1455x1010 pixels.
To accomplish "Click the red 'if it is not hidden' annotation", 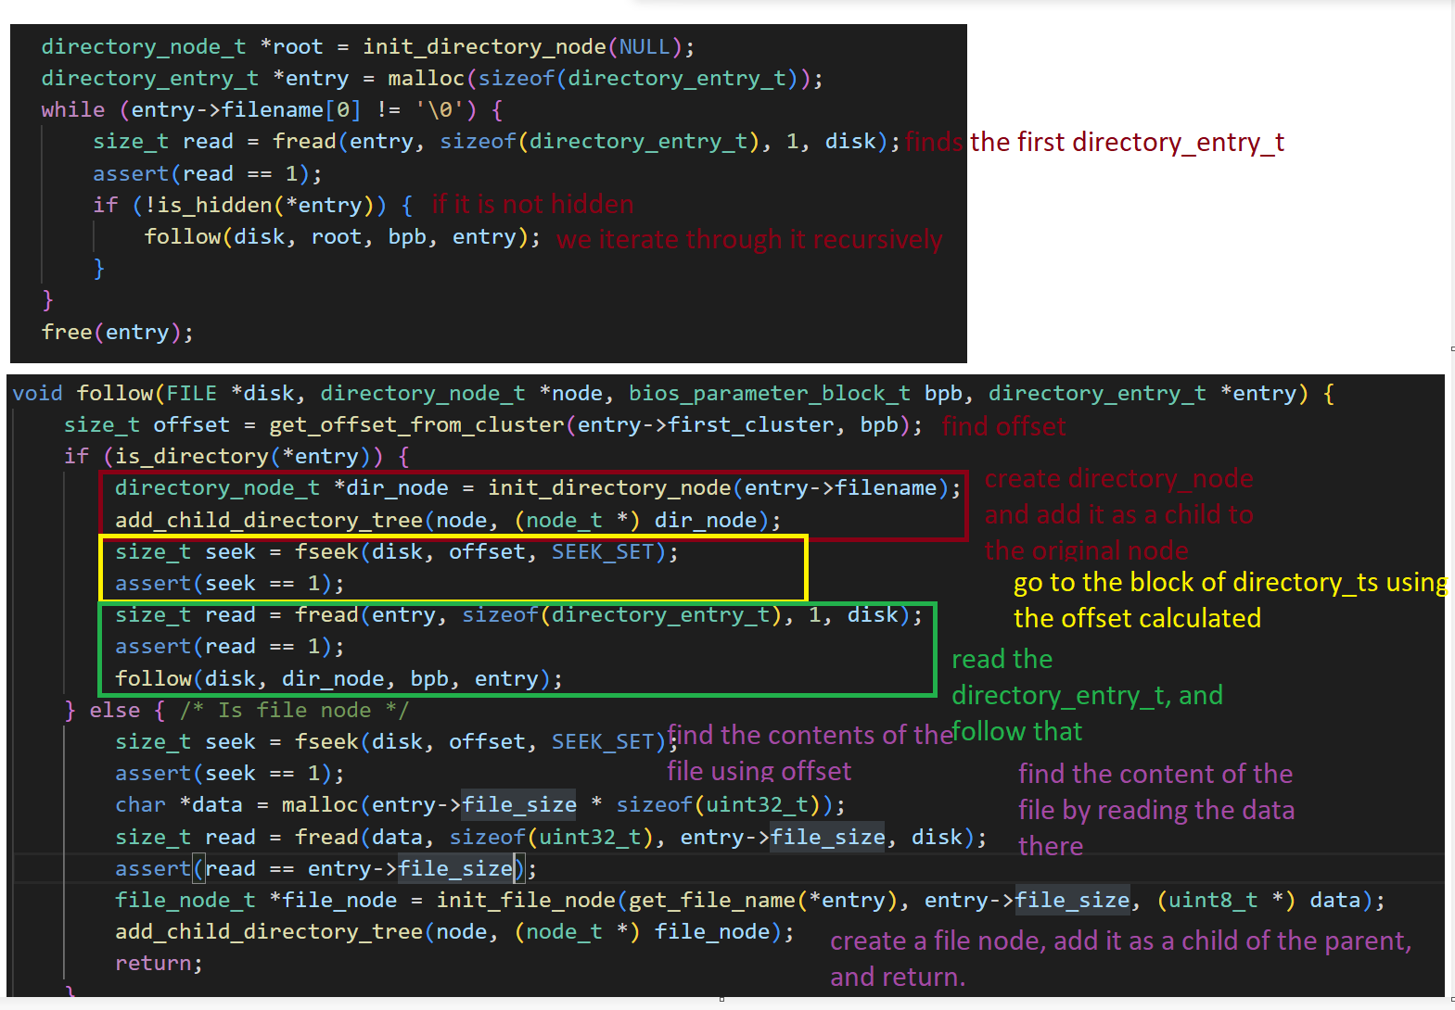I will pyautogui.click(x=532, y=205).
